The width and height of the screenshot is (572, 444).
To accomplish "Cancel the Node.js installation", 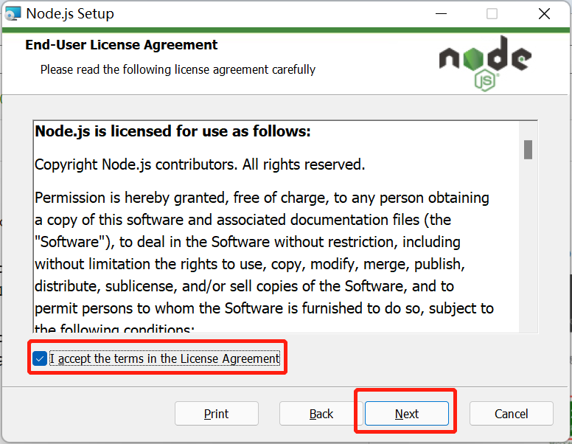I will pyautogui.click(x=511, y=414).
